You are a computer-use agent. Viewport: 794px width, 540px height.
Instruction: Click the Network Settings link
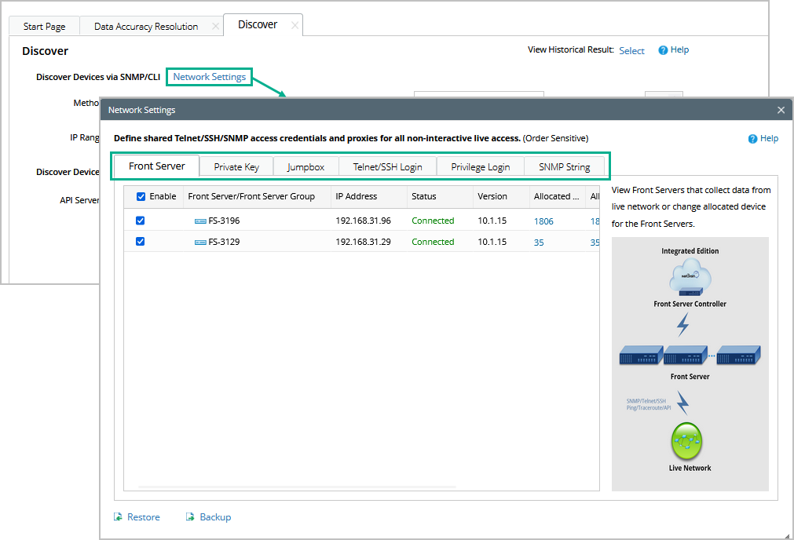210,77
